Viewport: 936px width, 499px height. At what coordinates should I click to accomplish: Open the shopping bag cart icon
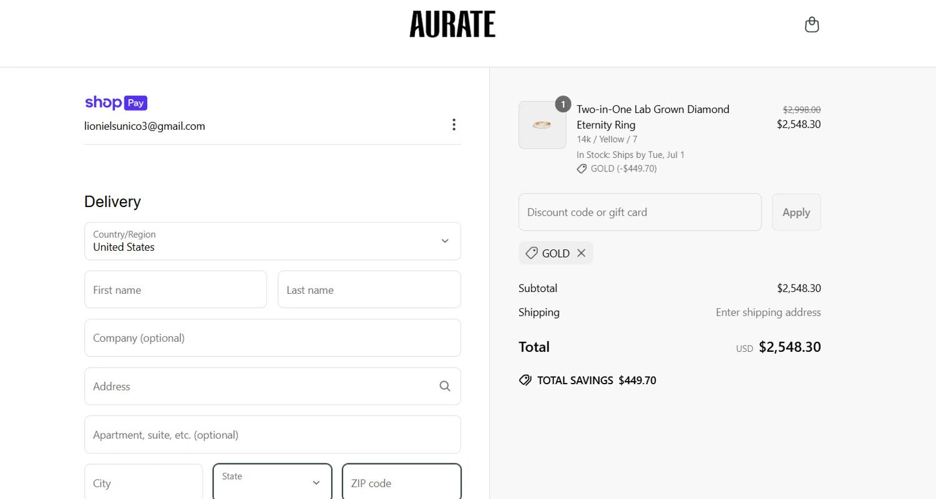click(x=812, y=24)
